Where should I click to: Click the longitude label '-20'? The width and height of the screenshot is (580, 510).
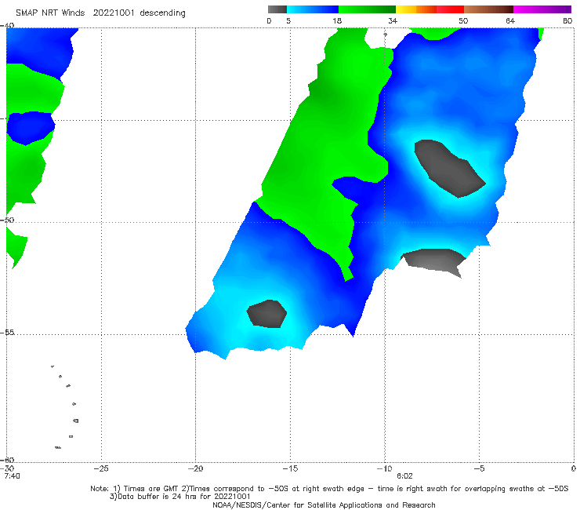coord(195,468)
